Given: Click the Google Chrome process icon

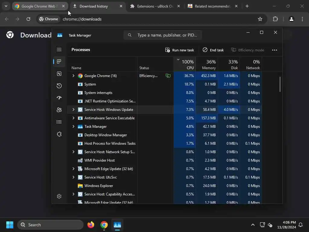Looking at the screenshot, I should (80, 76).
